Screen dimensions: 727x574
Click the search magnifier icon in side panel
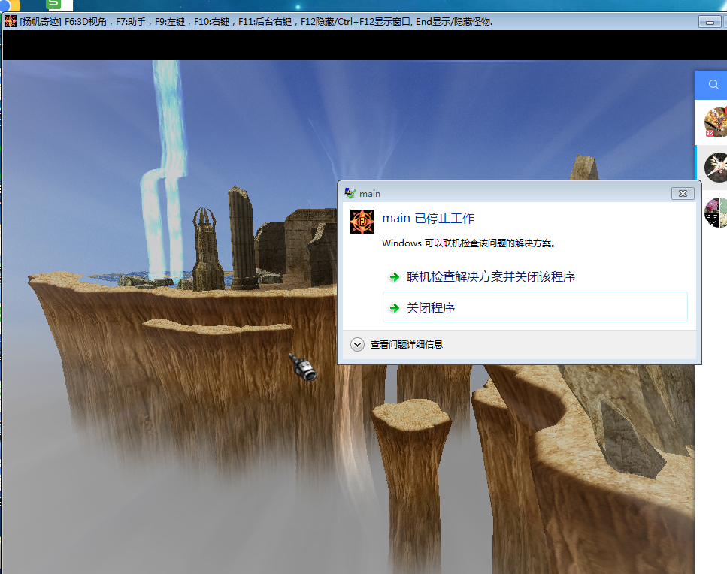tap(713, 84)
